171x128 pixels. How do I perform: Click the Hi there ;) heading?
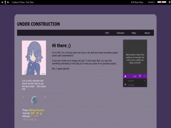tap(61, 46)
